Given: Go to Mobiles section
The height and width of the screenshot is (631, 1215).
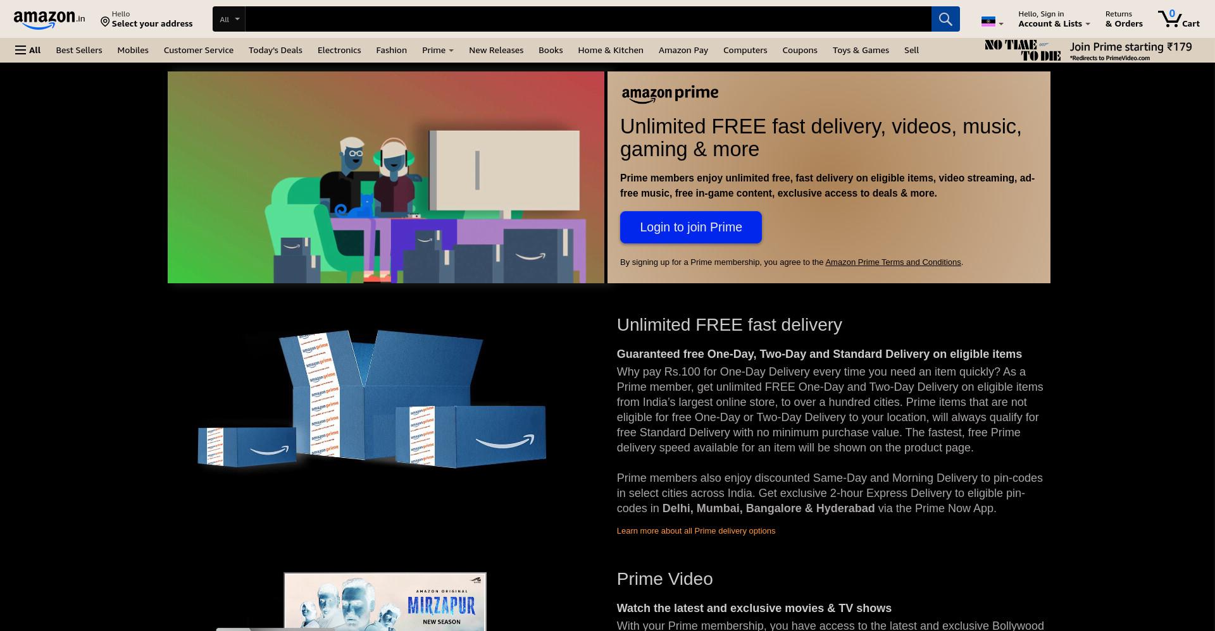Looking at the screenshot, I should (x=133, y=50).
